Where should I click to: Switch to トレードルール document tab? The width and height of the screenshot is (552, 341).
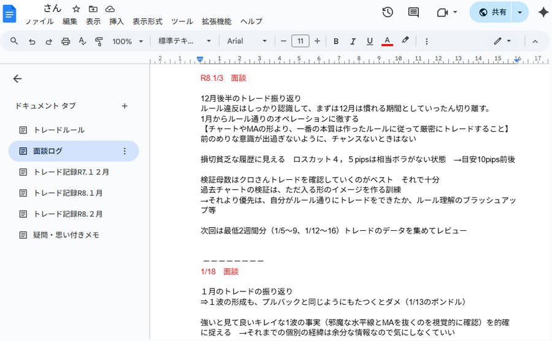click(59, 130)
